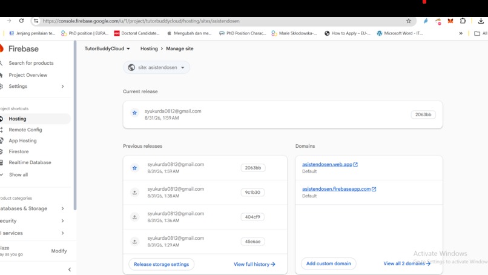Screen dimensions: 488x275
Task: Open Doctoral Candidate bookmark
Action: 137,33
